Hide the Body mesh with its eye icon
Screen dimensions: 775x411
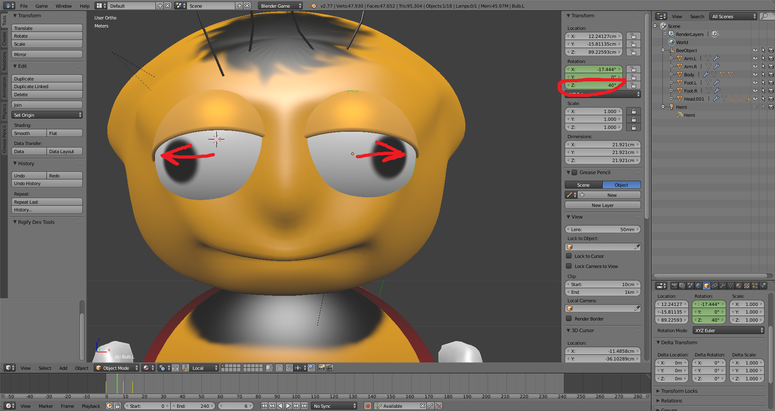755,74
